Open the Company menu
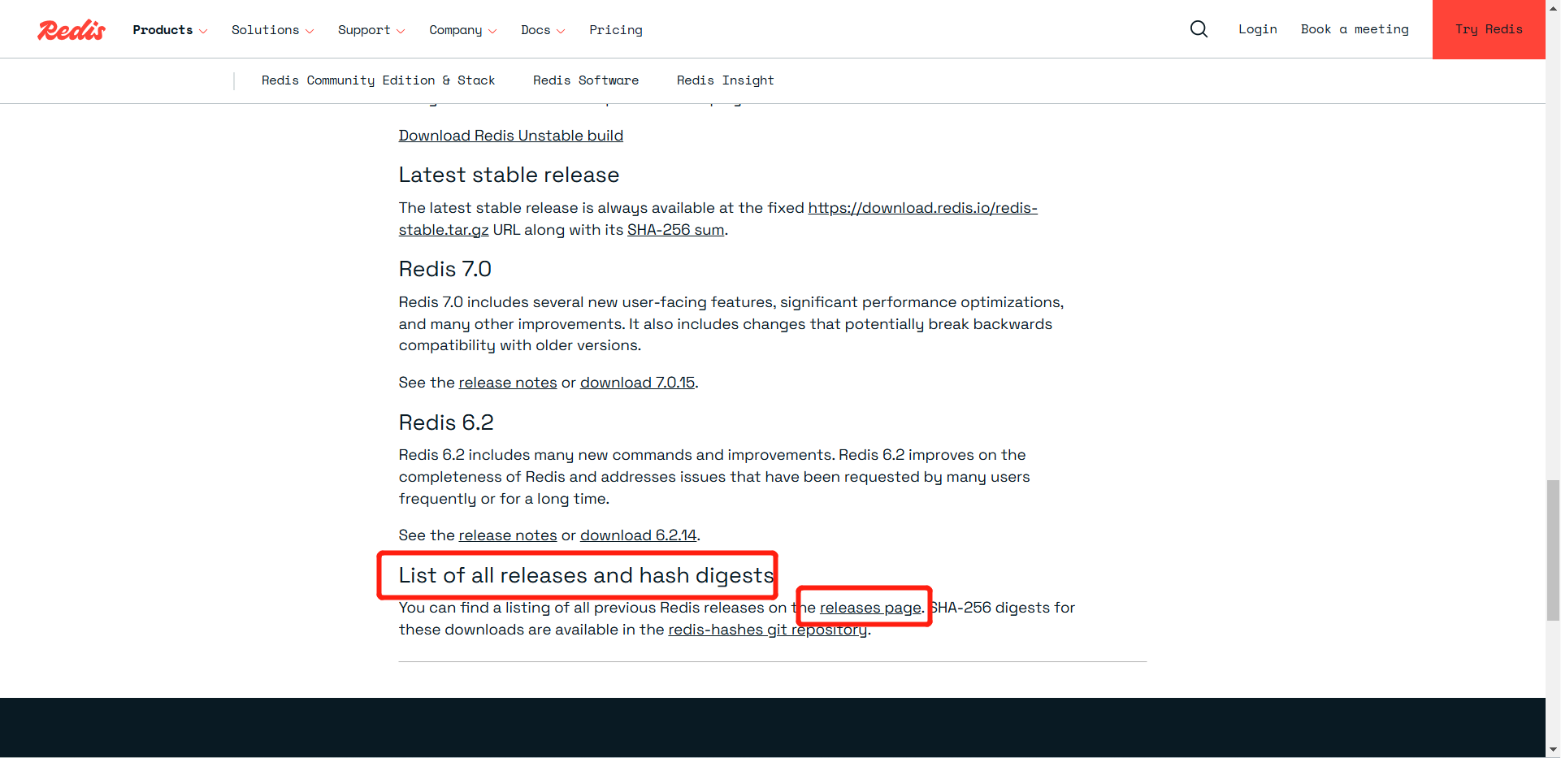 tap(456, 30)
